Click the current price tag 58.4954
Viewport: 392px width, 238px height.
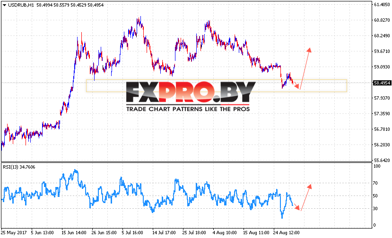point(382,83)
